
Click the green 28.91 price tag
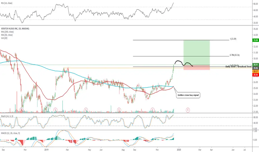(x=256, y=65)
